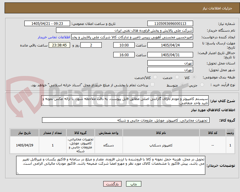Click the response deadline date 1405/04/24
Screen dimensions: 240x192
pyautogui.click(x=170, y=45)
